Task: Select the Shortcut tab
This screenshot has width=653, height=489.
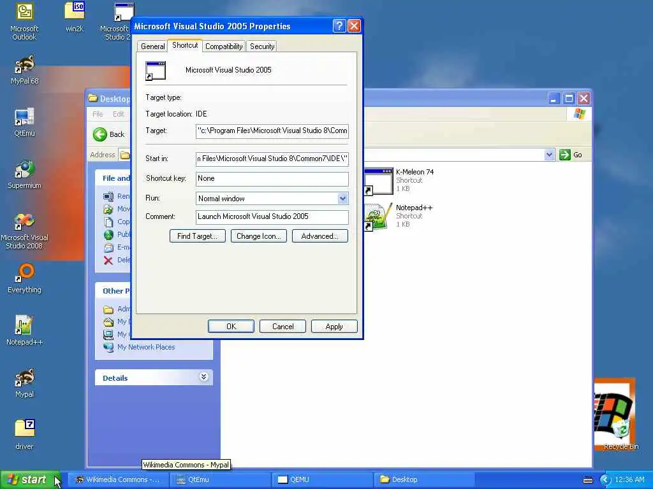Action: point(185,45)
